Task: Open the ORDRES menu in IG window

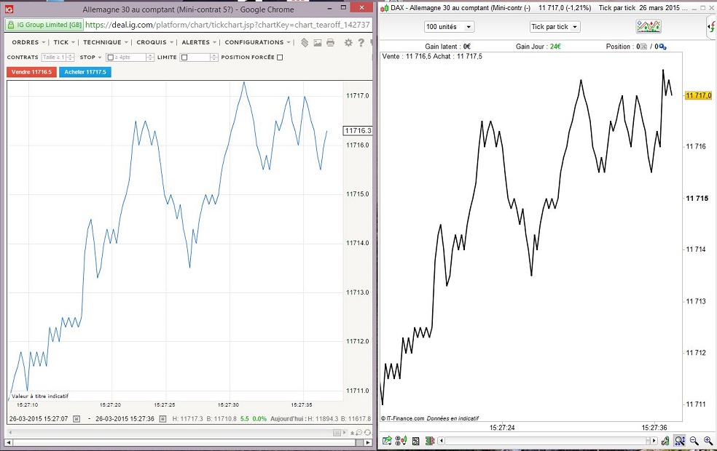Action: [28, 42]
